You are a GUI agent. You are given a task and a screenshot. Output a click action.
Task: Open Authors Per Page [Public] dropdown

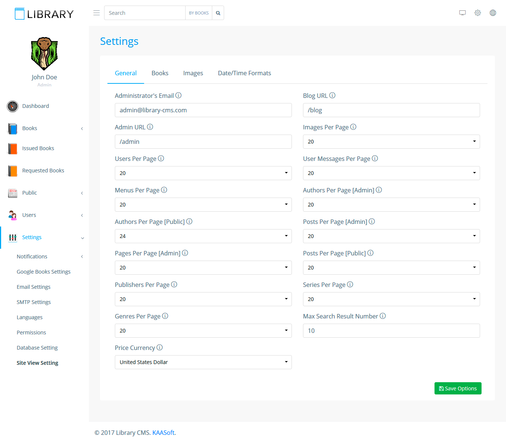(203, 236)
